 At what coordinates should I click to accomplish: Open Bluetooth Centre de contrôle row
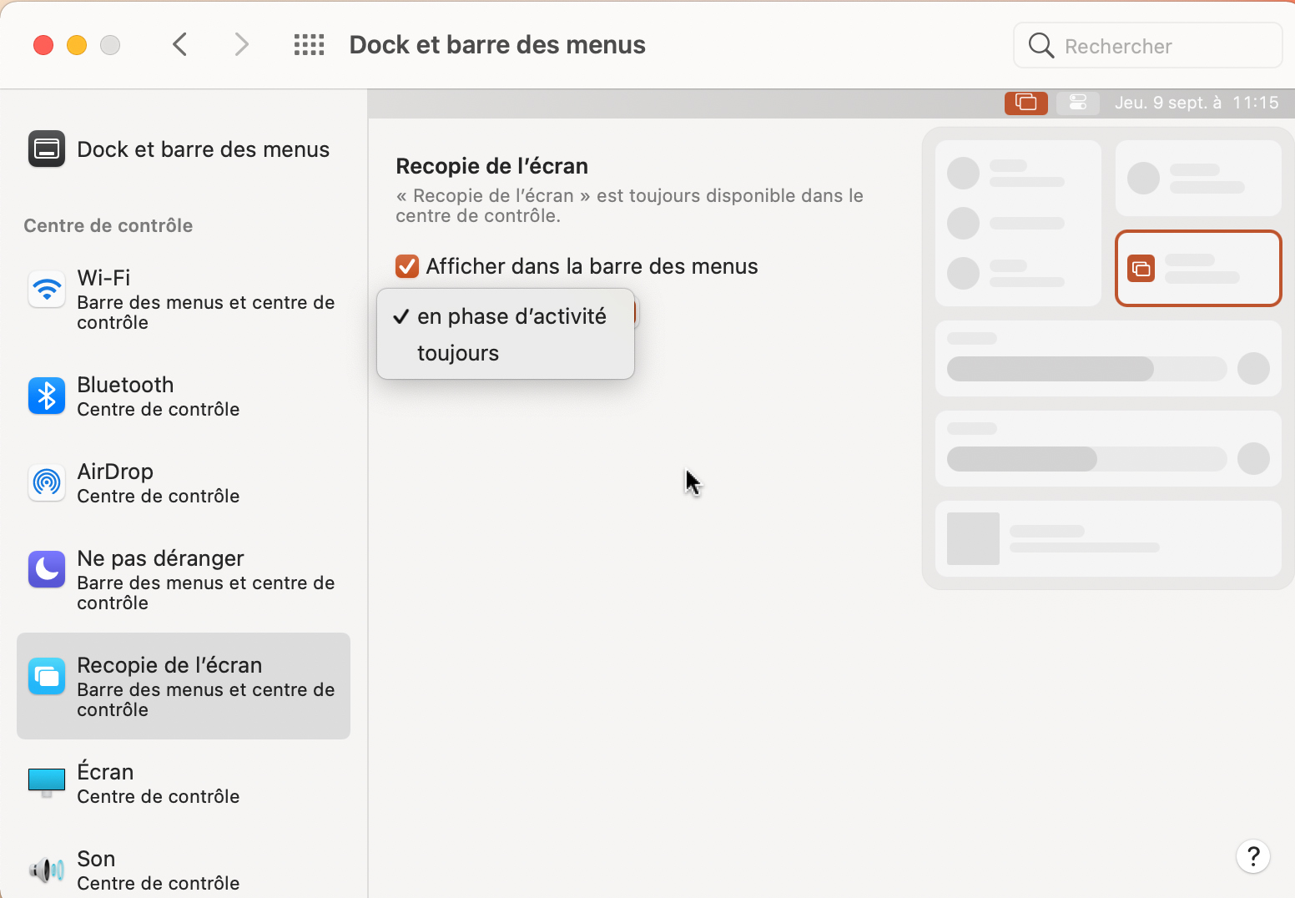point(184,396)
